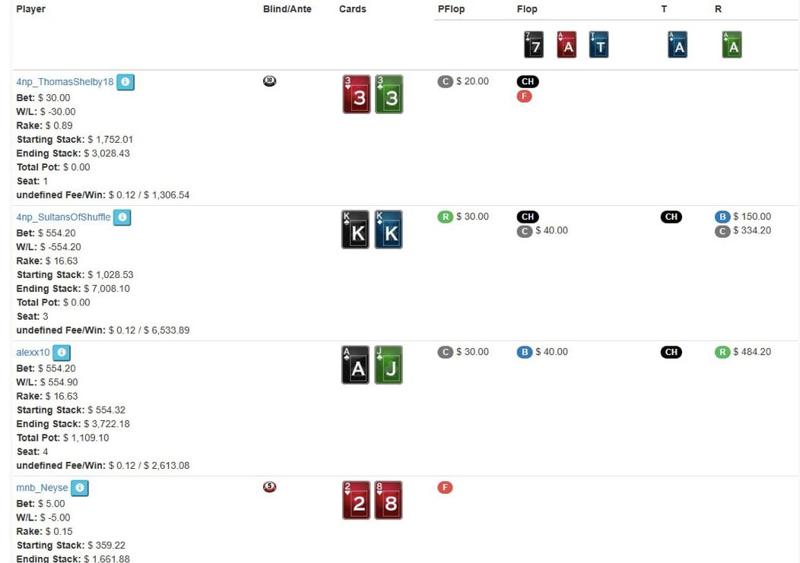Click the blue bet badge for $150.00
Viewport: 800px width, 563px height.
[x=722, y=217]
